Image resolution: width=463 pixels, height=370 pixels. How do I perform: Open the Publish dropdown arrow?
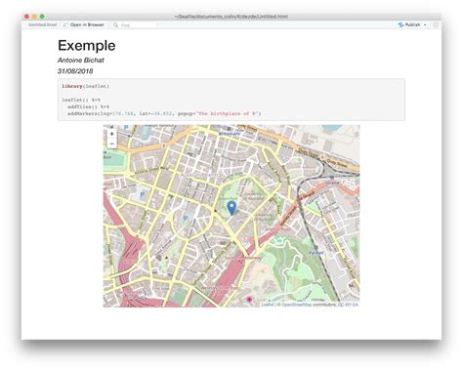(425, 25)
